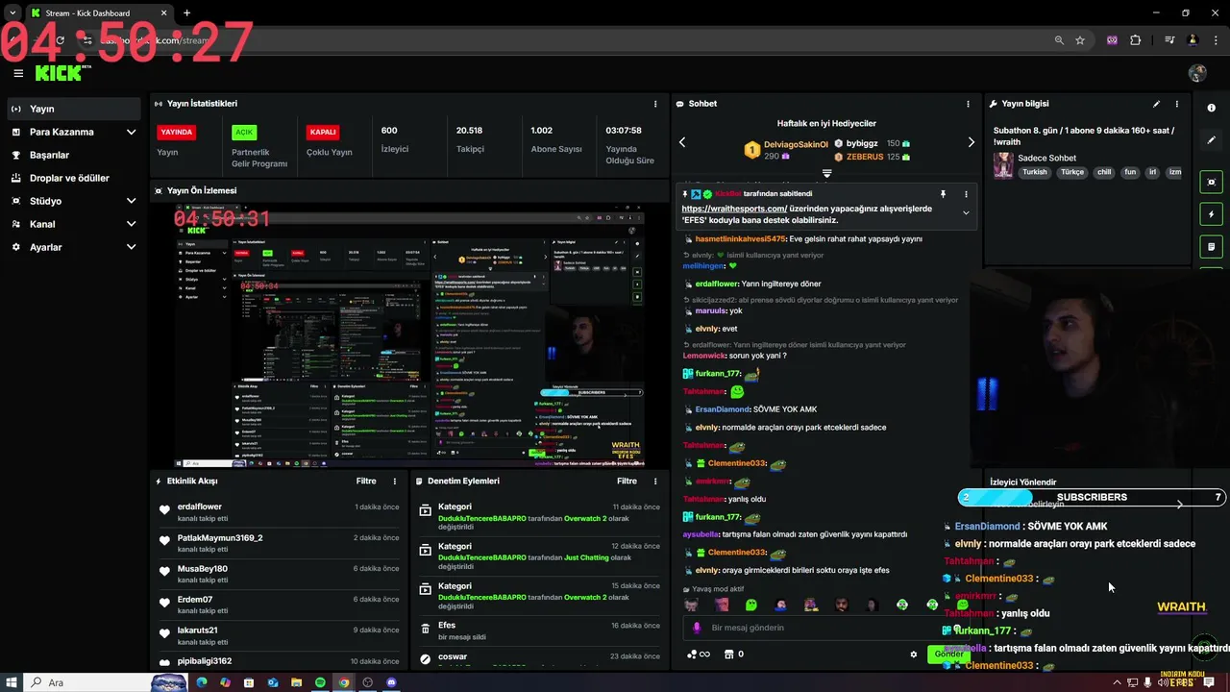Screen dimensions: 1230x692
Task: Open Başarılar in the sidebar
Action: coord(75,155)
